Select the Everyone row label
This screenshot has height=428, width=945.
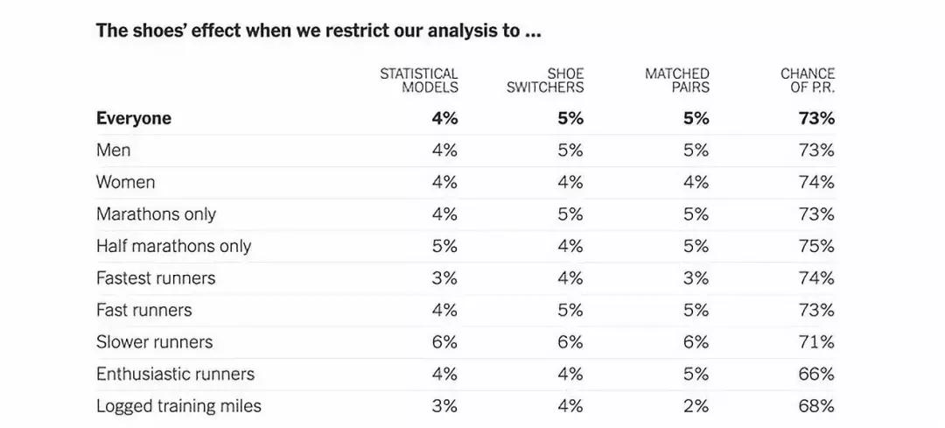[134, 119]
